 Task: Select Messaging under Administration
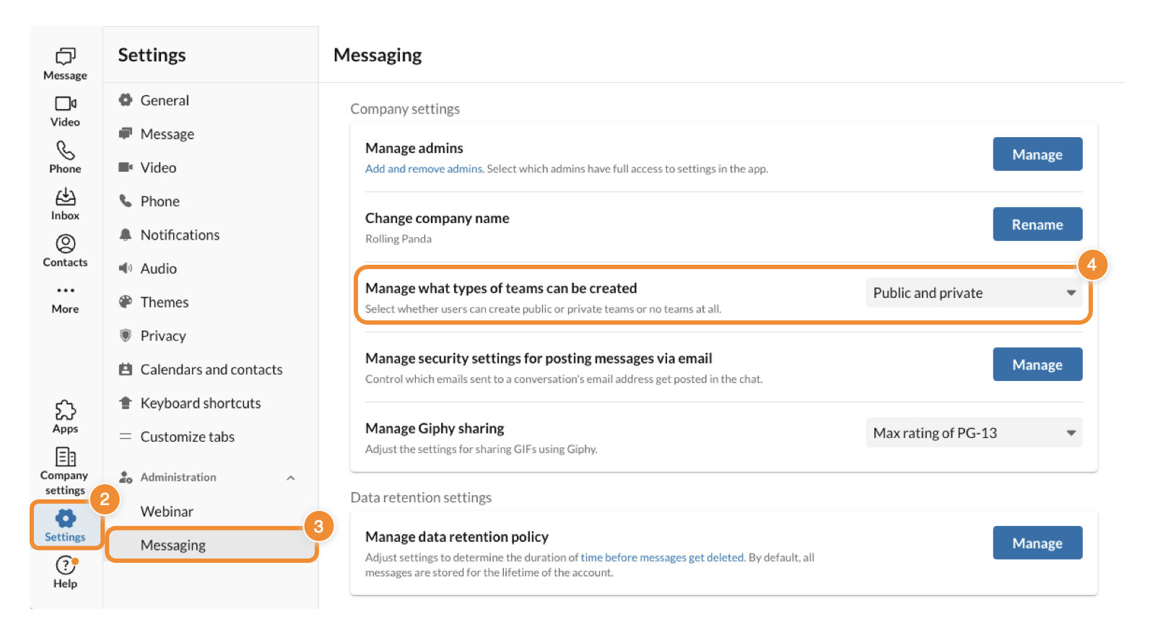[x=173, y=546]
